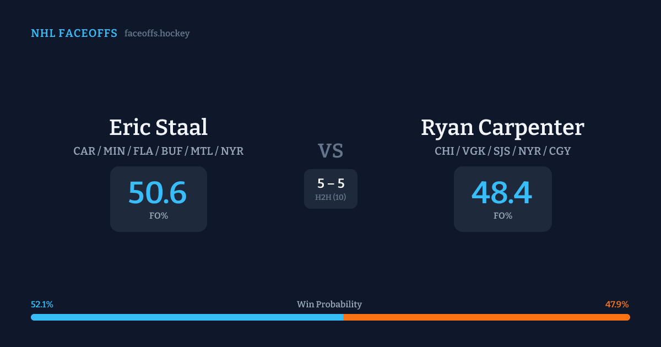661x347 pixels.
Task: Click the Win Probability caption
Action: point(329,305)
